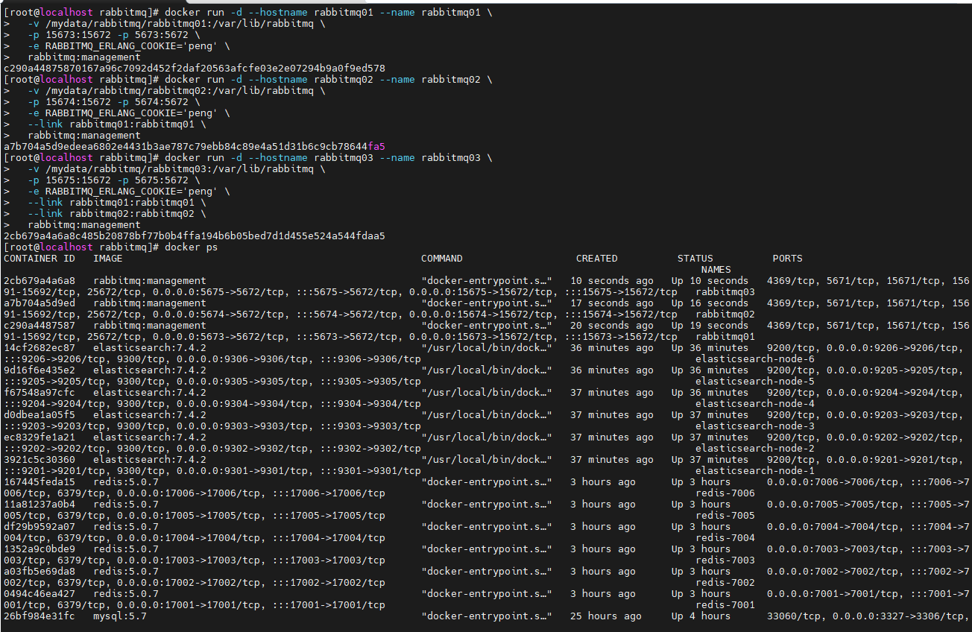Click the 'Up 4 hours' status
This screenshot has width=972, height=632.
[701, 616]
